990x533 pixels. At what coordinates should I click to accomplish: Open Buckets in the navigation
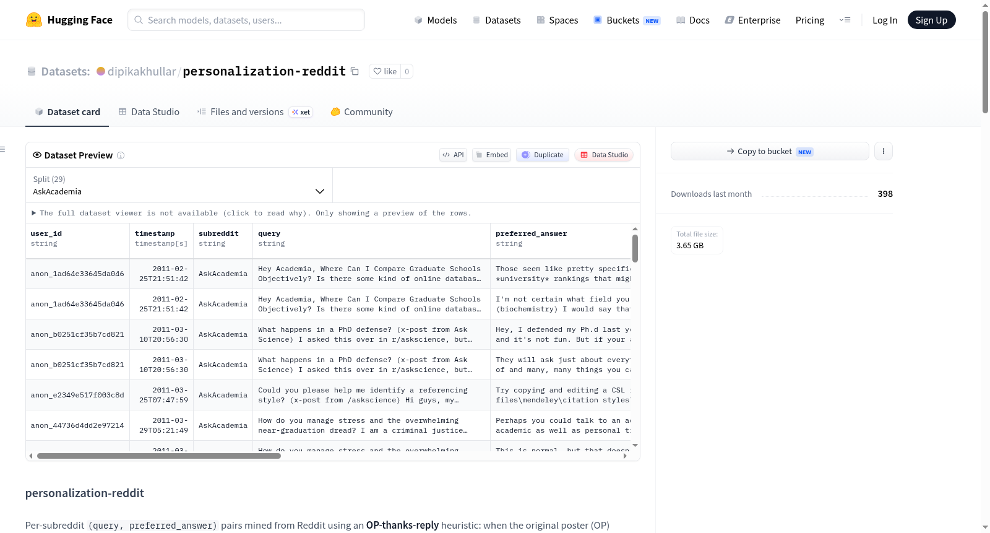[627, 20]
